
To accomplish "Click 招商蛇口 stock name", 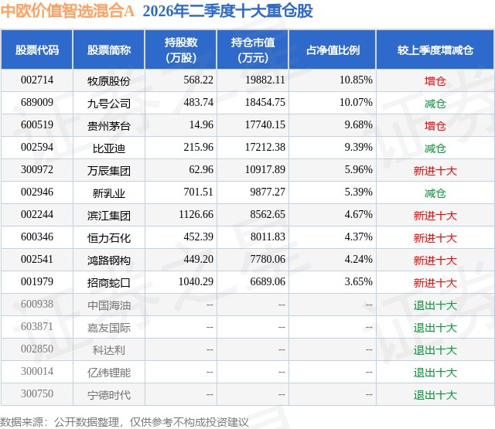I will tap(109, 283).
